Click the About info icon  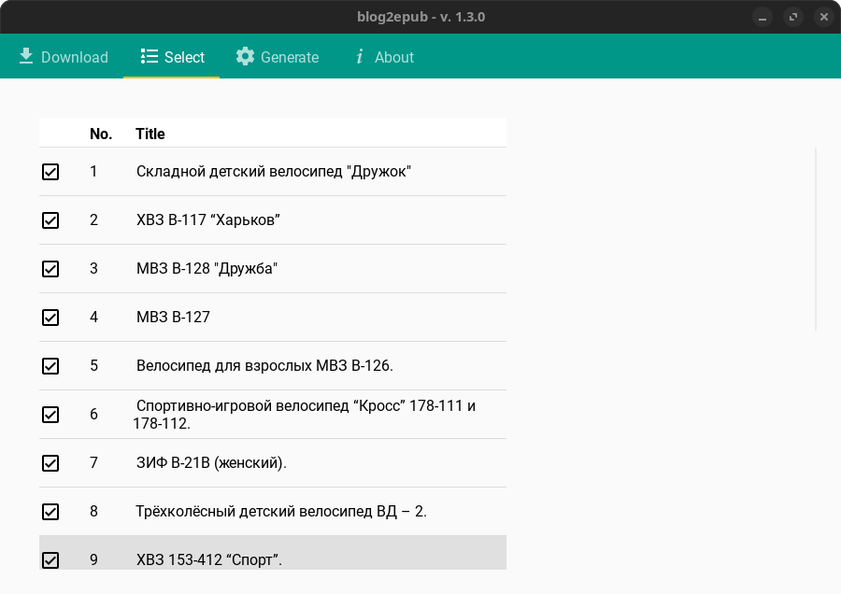tap(359, 57)
